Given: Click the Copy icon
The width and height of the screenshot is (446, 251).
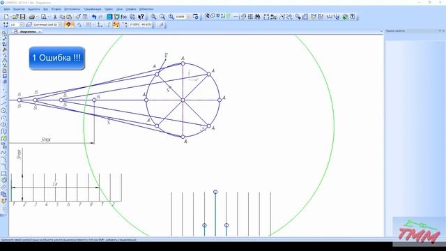Looking at the screenshot, I should pos(62,17).
